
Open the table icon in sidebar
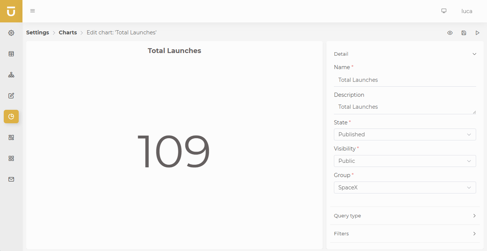coord(11,54)
